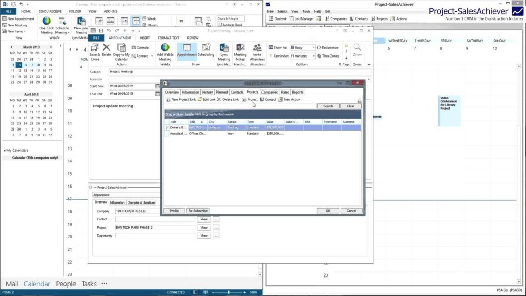Click Delete Link in dialog toolbar
526x296 pixels.
pyautogui.click(x=228, y=99)
